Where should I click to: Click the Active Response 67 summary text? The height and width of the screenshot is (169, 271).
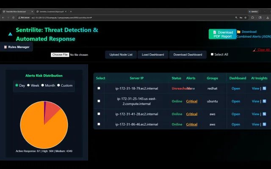(28, 151)
